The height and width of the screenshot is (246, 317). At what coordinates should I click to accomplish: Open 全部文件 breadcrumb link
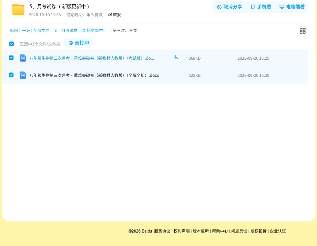tap(41, 31)
